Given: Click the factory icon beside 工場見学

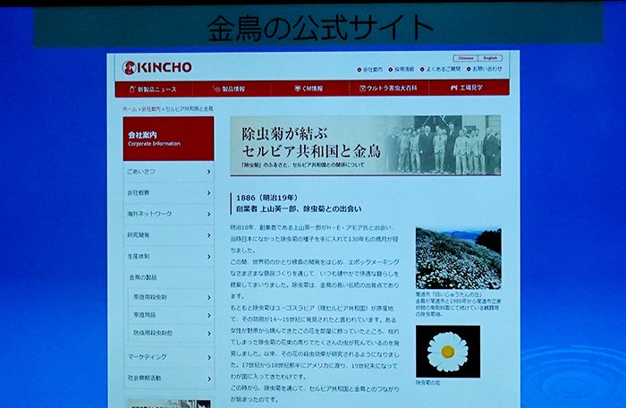Looking at the screenshot, I should click(x=453, y=89).
